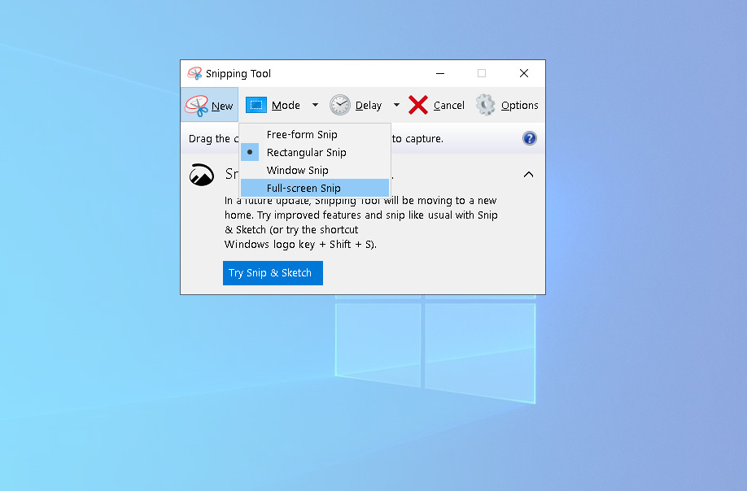Click the Delay clock icon
The height and width of the screenshot is (491, 747).
pos(340,105)
